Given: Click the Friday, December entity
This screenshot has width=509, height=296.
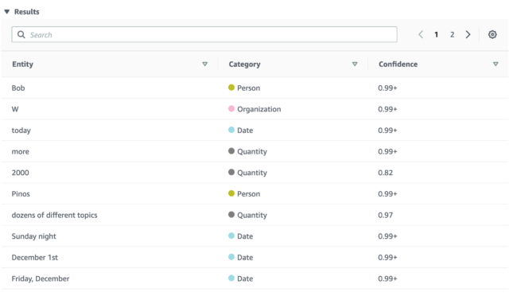Looking at the screenshot, I should pyautogui.click(x=41, y=278).
